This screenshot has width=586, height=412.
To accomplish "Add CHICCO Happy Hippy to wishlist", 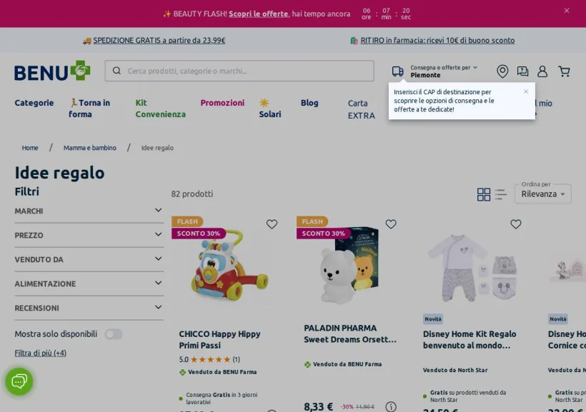I will 272,224.
